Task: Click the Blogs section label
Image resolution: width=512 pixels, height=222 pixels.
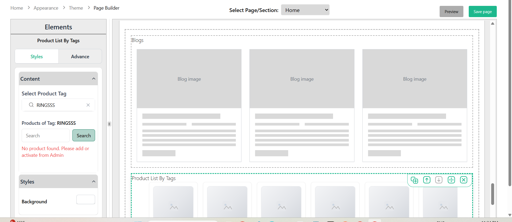Action: click(x=138, y=40)
